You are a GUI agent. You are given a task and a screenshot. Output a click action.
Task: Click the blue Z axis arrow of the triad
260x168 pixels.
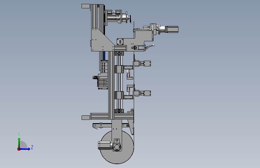pyautogui.click(x=25, y=149)
